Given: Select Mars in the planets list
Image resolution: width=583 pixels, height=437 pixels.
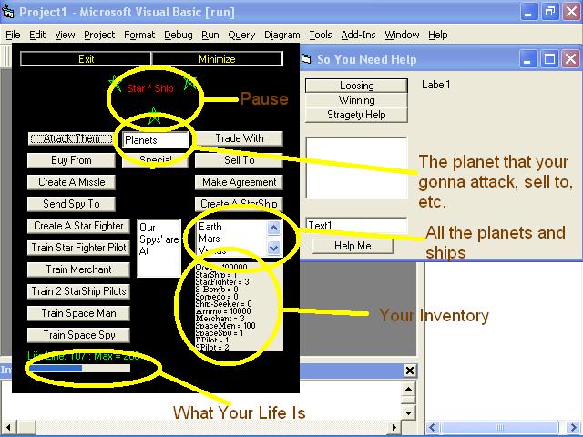Looking at the screenshot, I should (209, 239).
